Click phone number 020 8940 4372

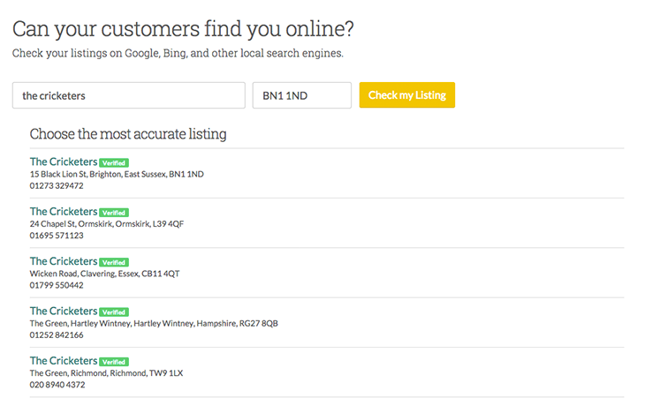(57, 385)
